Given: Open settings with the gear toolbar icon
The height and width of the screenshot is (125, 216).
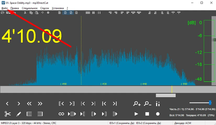Looking at the screenshot, I should point(48,13).
